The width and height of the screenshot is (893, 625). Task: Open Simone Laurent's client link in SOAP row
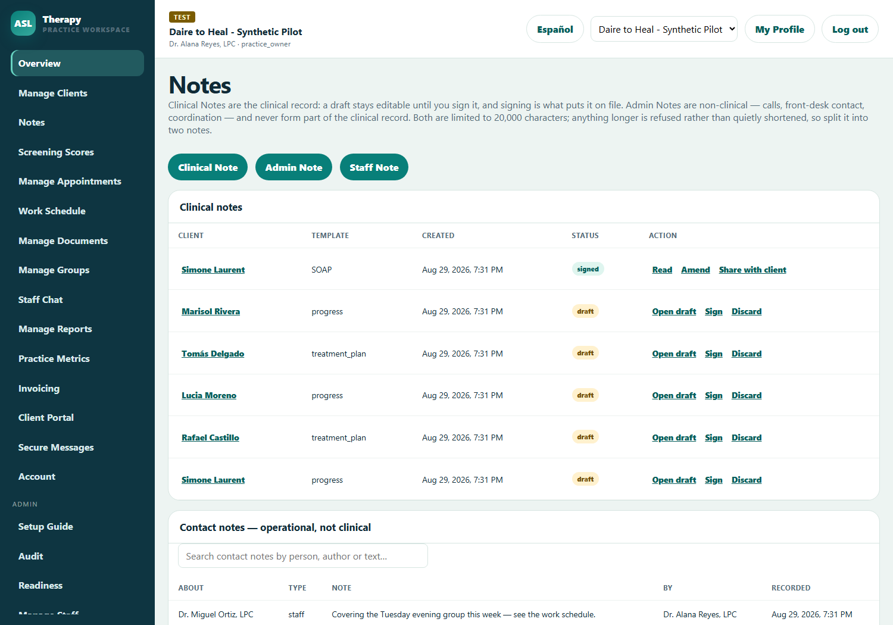[x=213, y=270]
